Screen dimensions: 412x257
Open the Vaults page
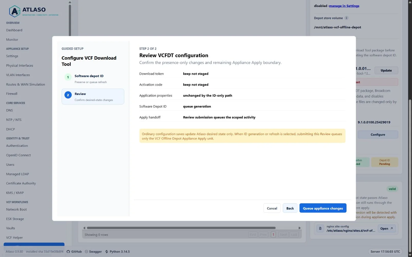click(x=11, y=228)
